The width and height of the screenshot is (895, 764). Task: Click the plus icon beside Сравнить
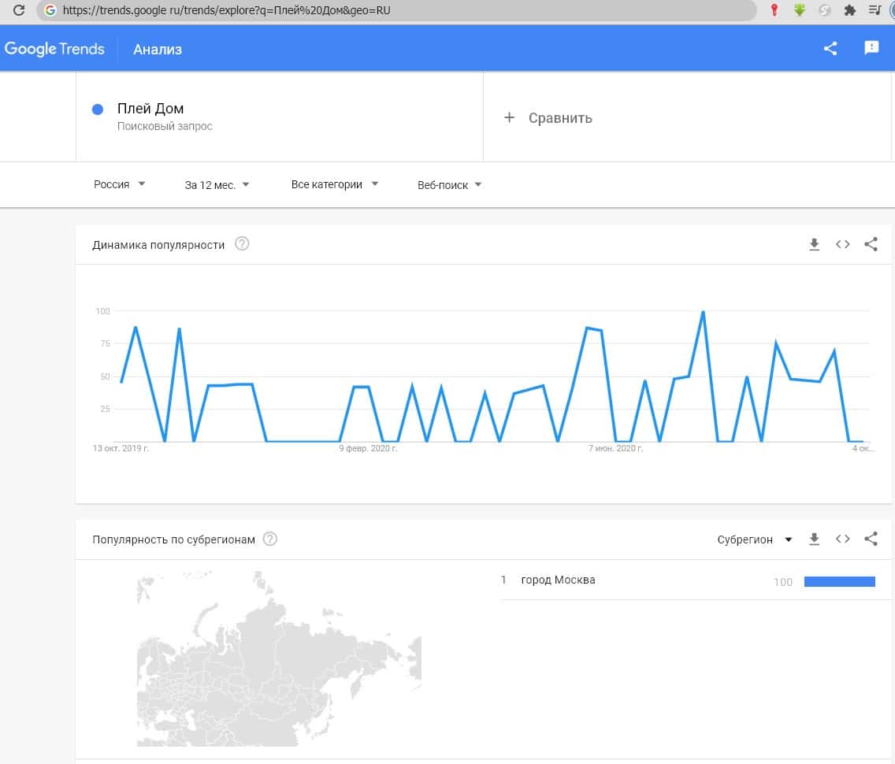[509, 117]
